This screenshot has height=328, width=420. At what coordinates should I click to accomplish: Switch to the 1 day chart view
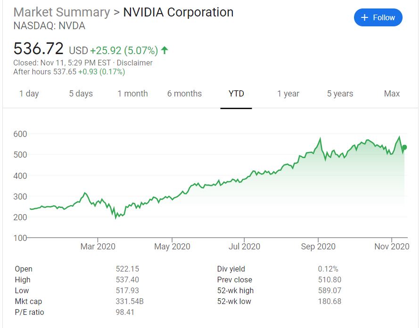coord(30,94)
